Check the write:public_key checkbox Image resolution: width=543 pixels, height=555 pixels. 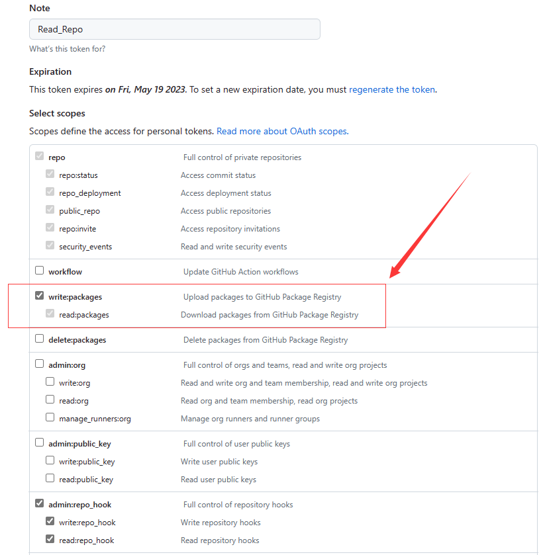tap(50, 460)
